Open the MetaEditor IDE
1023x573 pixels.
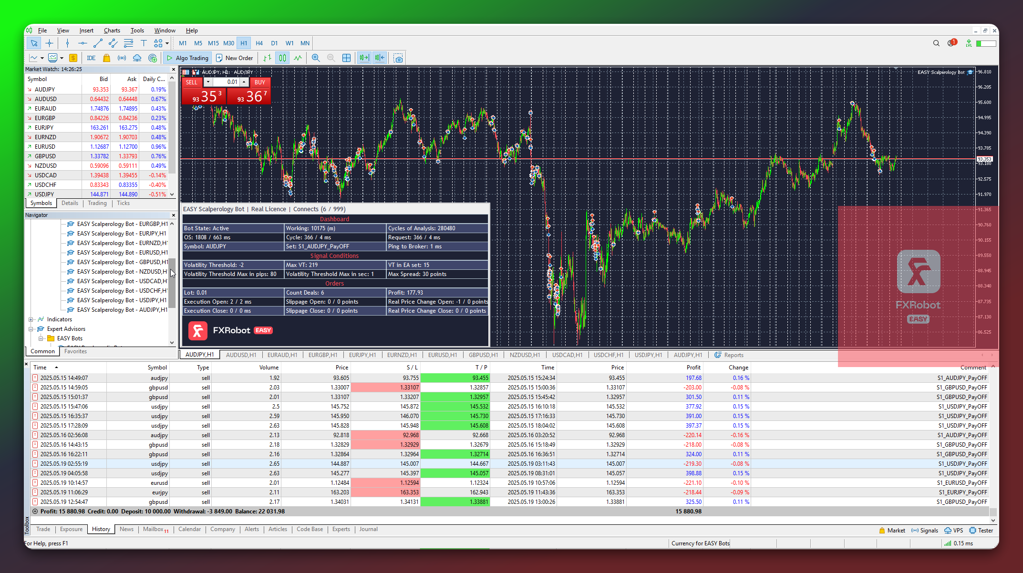91,58
